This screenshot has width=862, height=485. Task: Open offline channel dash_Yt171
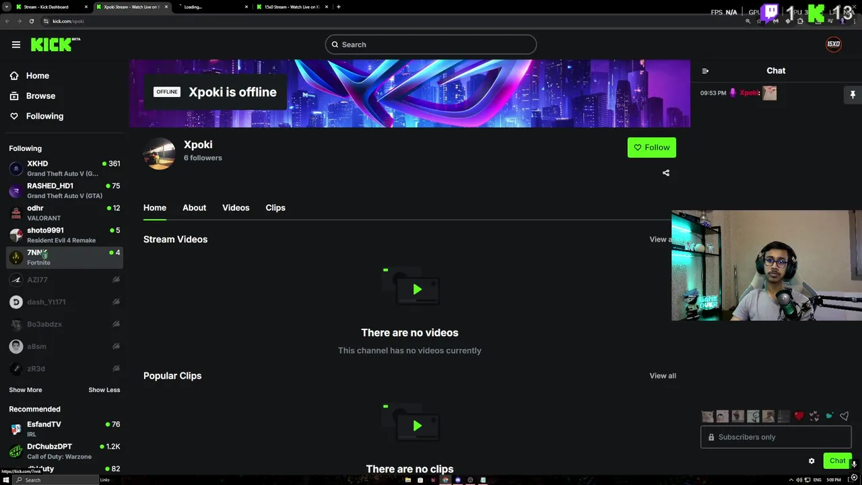pos(65,302)
